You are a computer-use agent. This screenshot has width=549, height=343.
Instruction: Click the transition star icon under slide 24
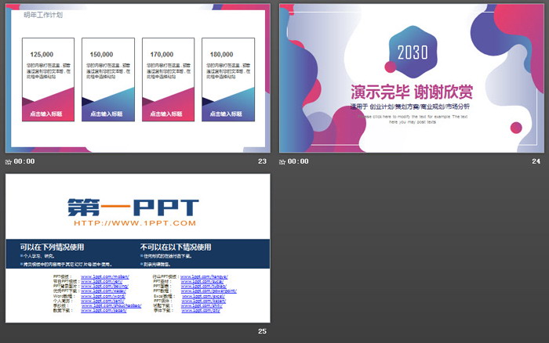282,161
